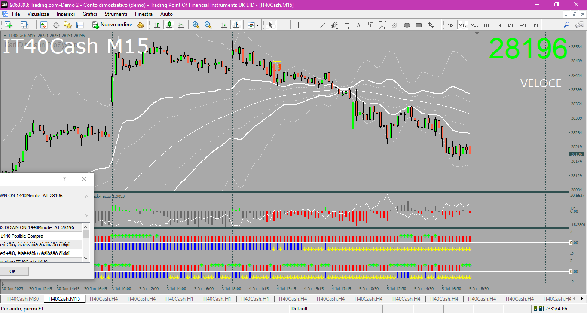
Task: Toggle chart shift from right border
Action: pyautogui.click(x=235, y=25)
